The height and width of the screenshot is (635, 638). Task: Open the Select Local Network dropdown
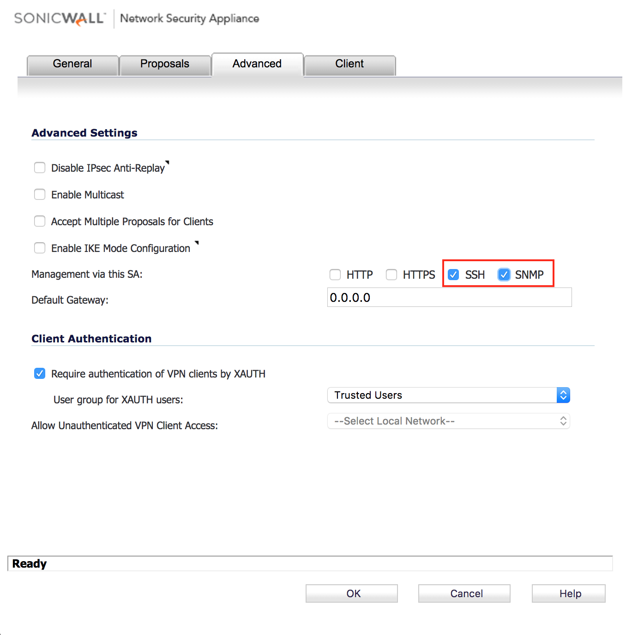[448, 421]
